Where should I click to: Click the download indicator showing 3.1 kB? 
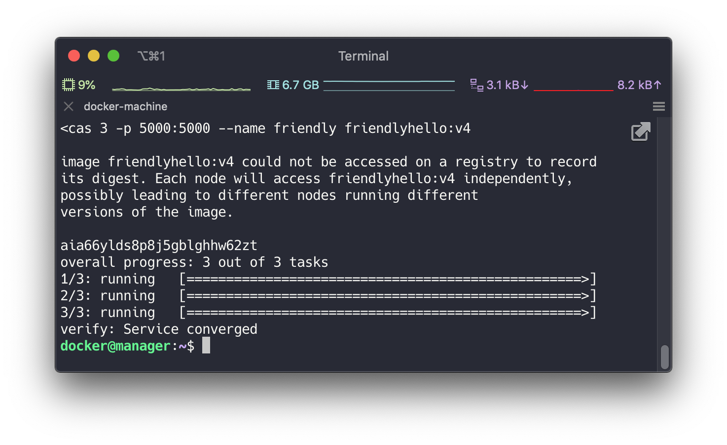tap(506, 85)
